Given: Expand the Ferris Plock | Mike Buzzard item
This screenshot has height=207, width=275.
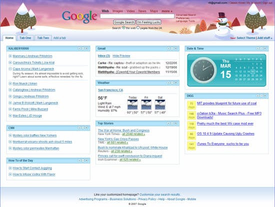Looking at the screenshot, I should 10,109.
